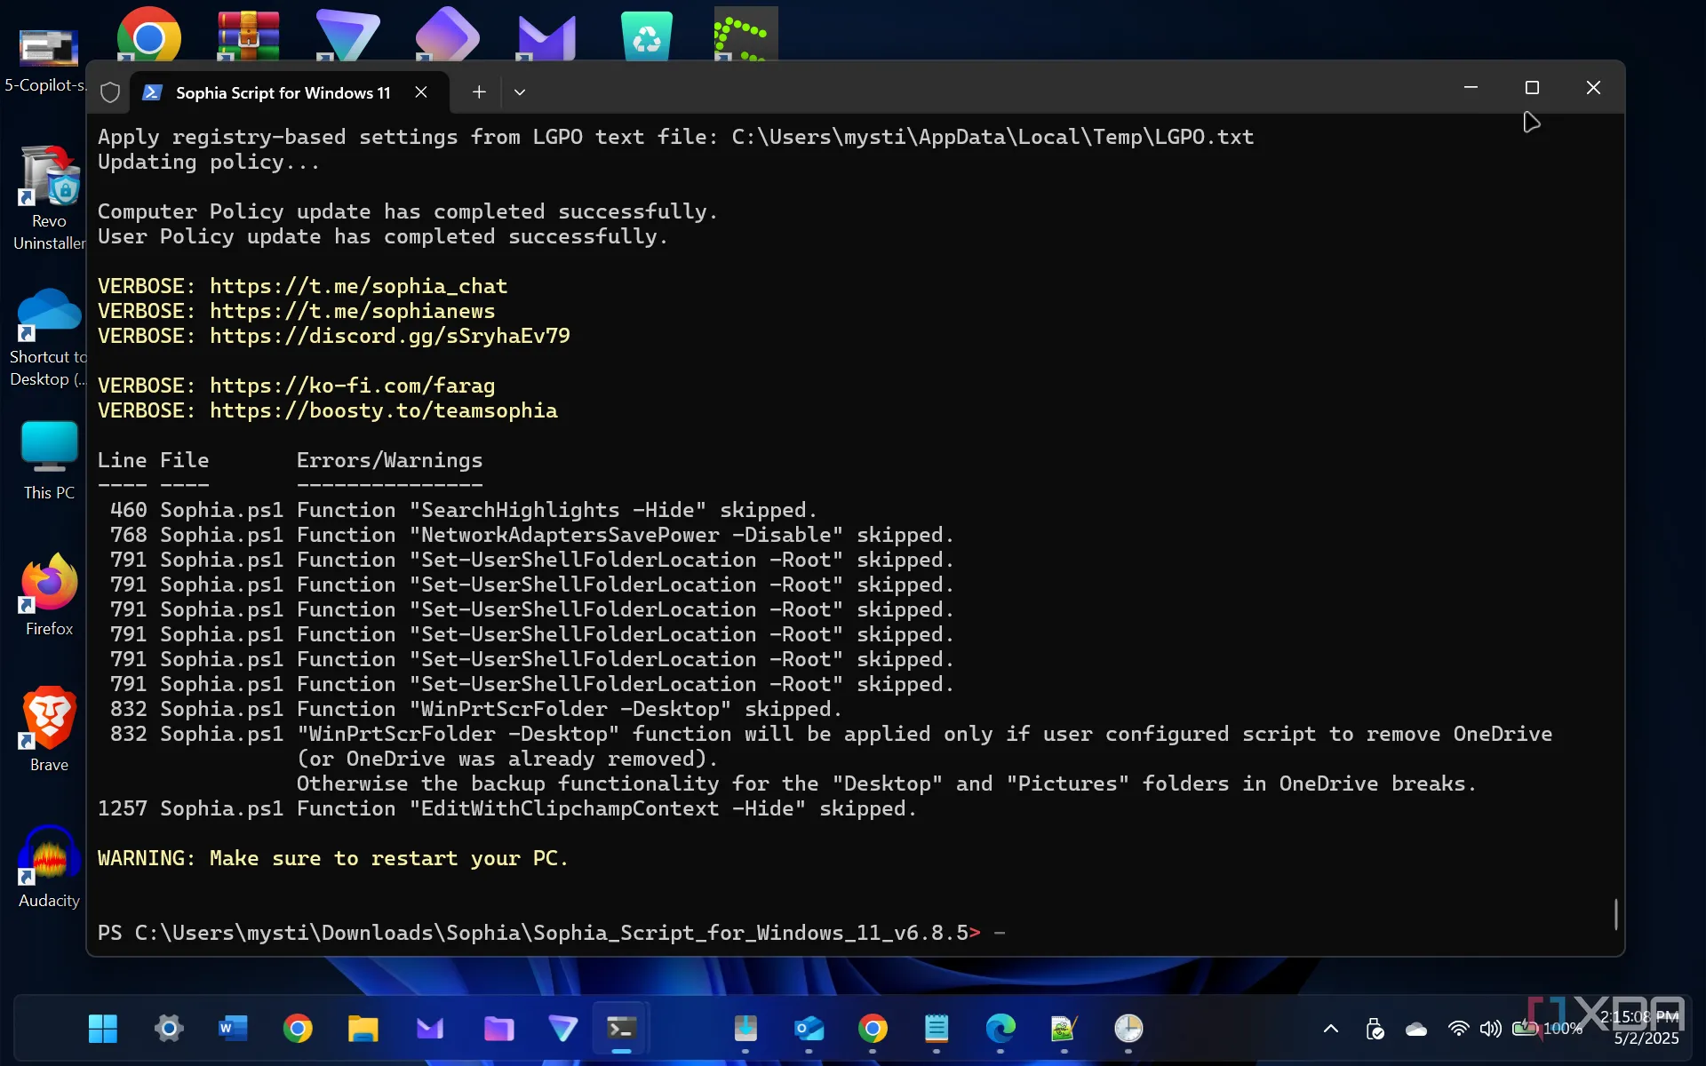Switch to Windows Terminal taskbar icon
The width and height of the screenshot is (1706, 1066).
tap(621, 1029)
